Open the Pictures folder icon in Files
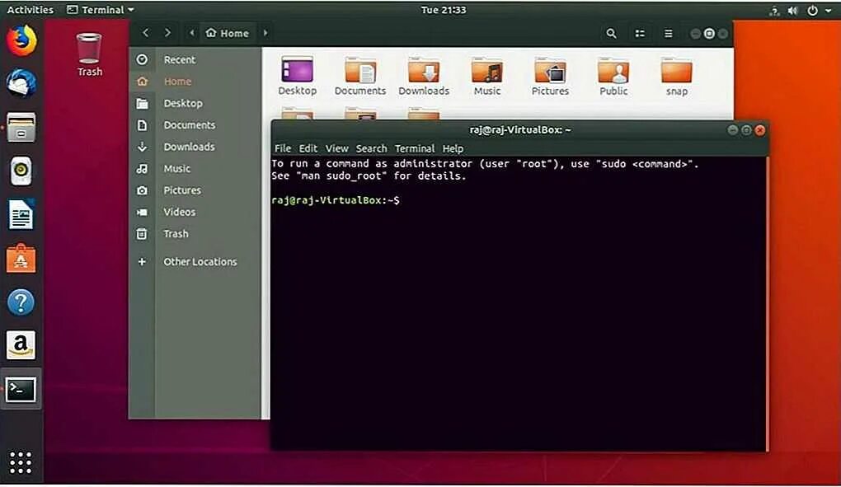The image size is (841, 487). pos(550,76)
